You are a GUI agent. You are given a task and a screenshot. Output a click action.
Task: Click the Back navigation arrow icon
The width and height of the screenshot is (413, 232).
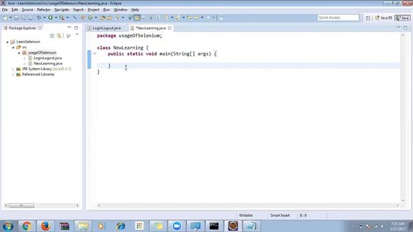[x=196, y=17]
